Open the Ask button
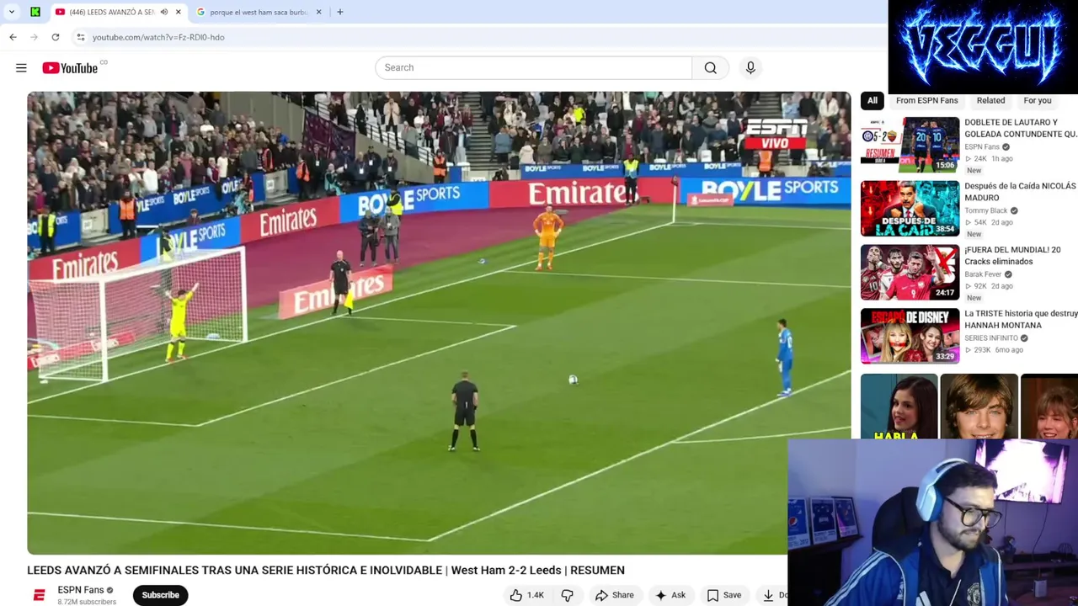1078x606 pixels. [x=670, y=595]
